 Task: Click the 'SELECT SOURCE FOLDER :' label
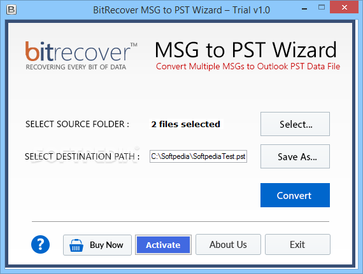pos(77,125)
